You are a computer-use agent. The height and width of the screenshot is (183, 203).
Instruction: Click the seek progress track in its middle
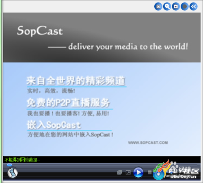click(102, 165)
